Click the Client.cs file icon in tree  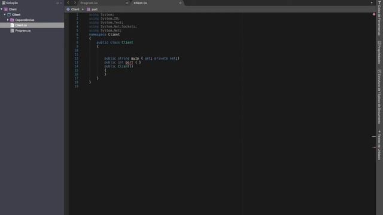tap(12, 25)
